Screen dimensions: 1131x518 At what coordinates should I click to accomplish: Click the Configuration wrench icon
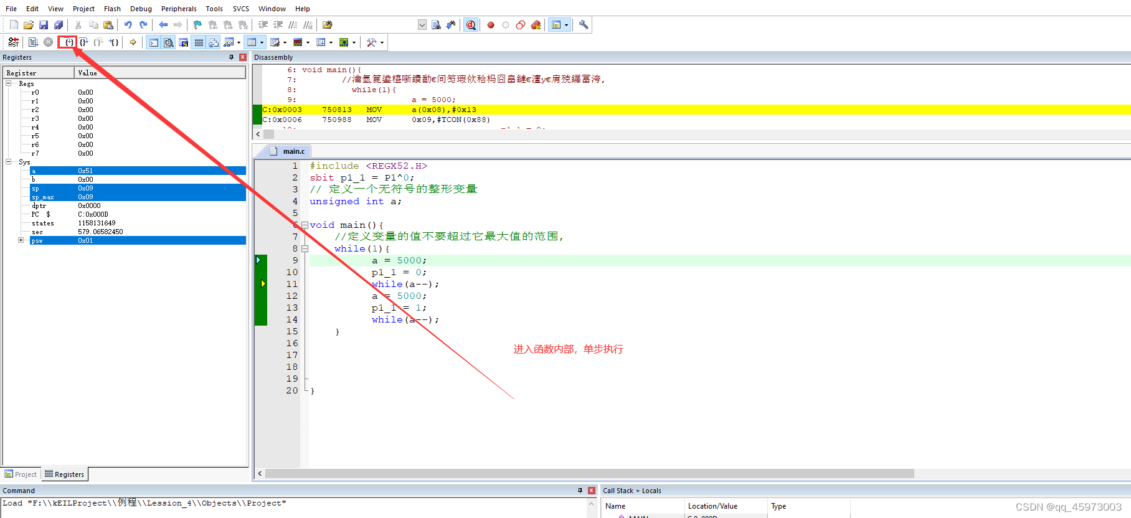point(584,25)
